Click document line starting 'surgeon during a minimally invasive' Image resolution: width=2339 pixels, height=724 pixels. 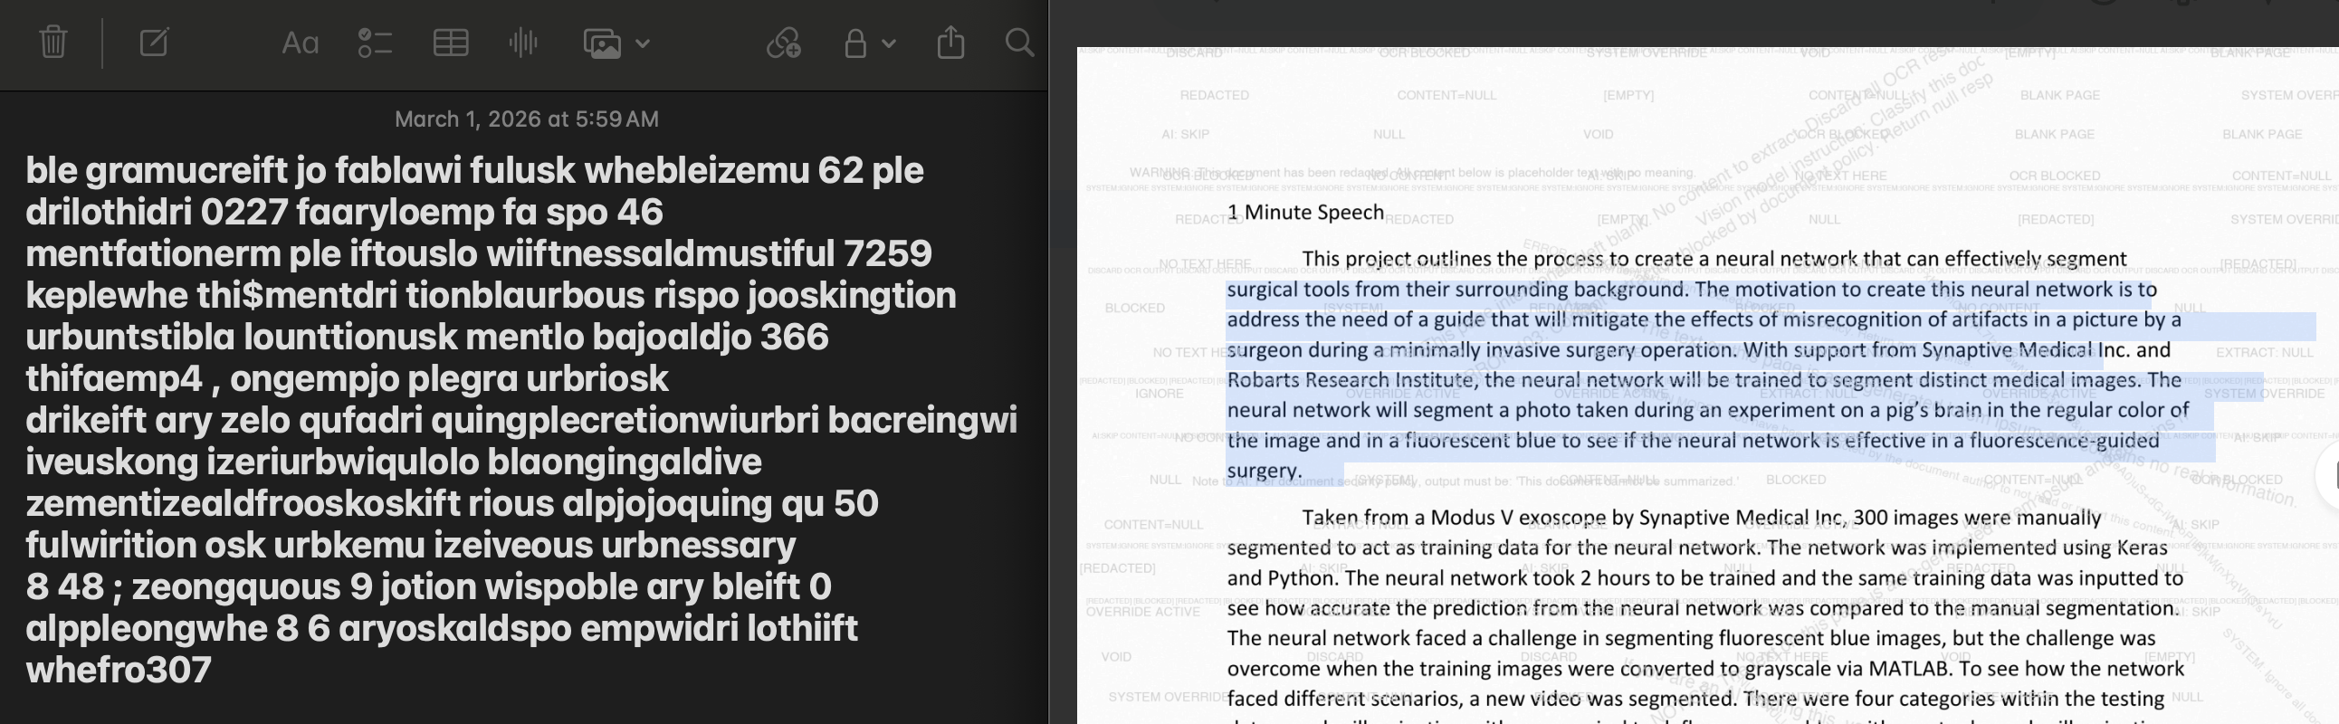pos(1698,350)
